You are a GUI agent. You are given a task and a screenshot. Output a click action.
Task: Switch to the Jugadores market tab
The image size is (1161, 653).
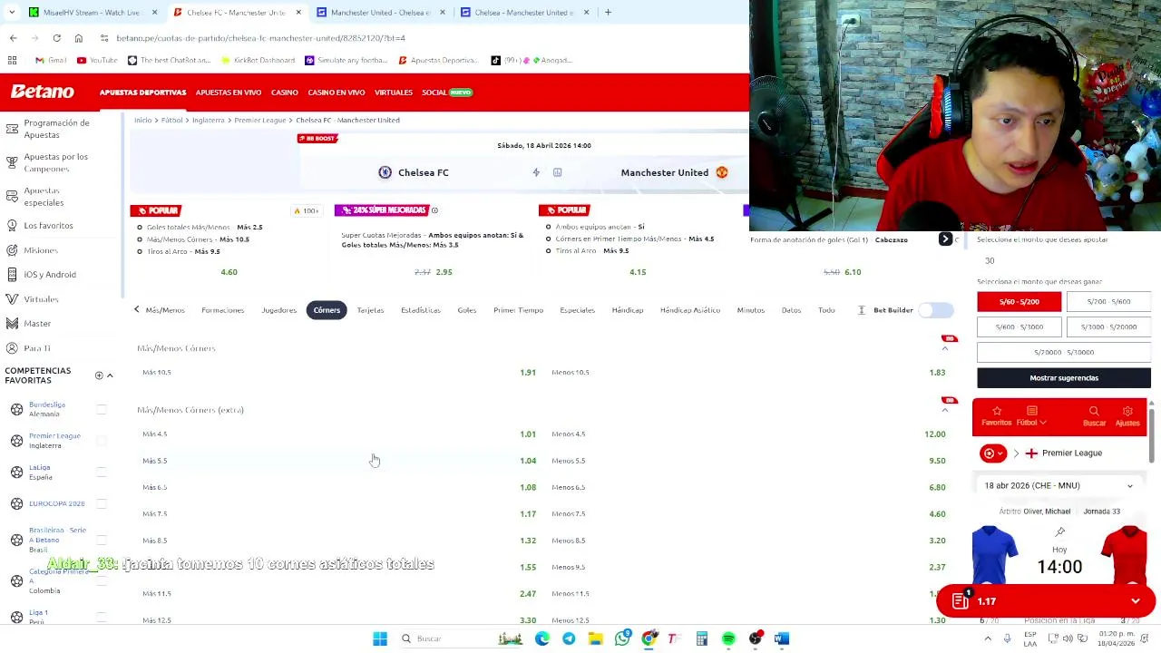278,310
